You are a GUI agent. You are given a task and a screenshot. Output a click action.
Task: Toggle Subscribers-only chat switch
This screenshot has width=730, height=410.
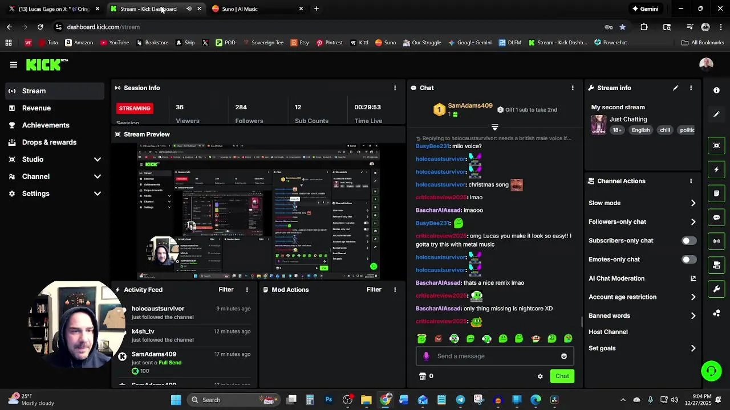[689, 241]
